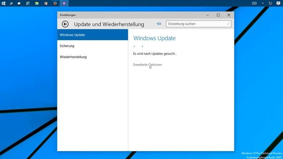Close the Einstellungen window
This screenshot has height=159, width=283.
tap(229, 15)
